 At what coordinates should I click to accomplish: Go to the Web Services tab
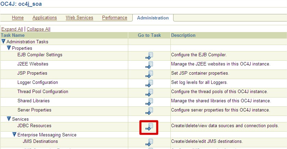[x=79, y=18]
